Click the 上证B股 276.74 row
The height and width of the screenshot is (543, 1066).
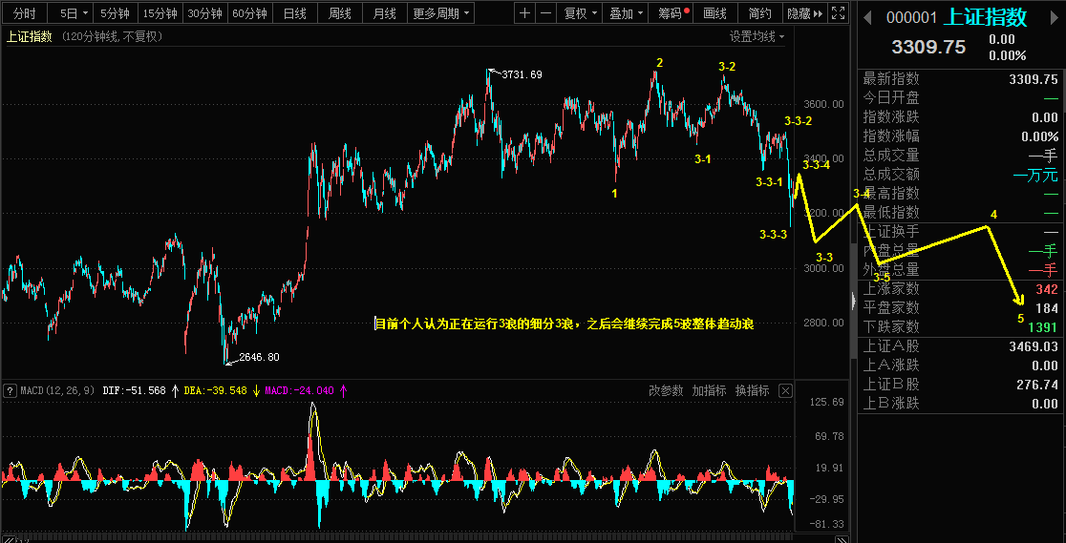961,385
